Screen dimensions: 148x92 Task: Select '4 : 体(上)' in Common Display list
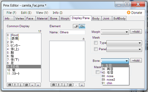coord(24,49)
